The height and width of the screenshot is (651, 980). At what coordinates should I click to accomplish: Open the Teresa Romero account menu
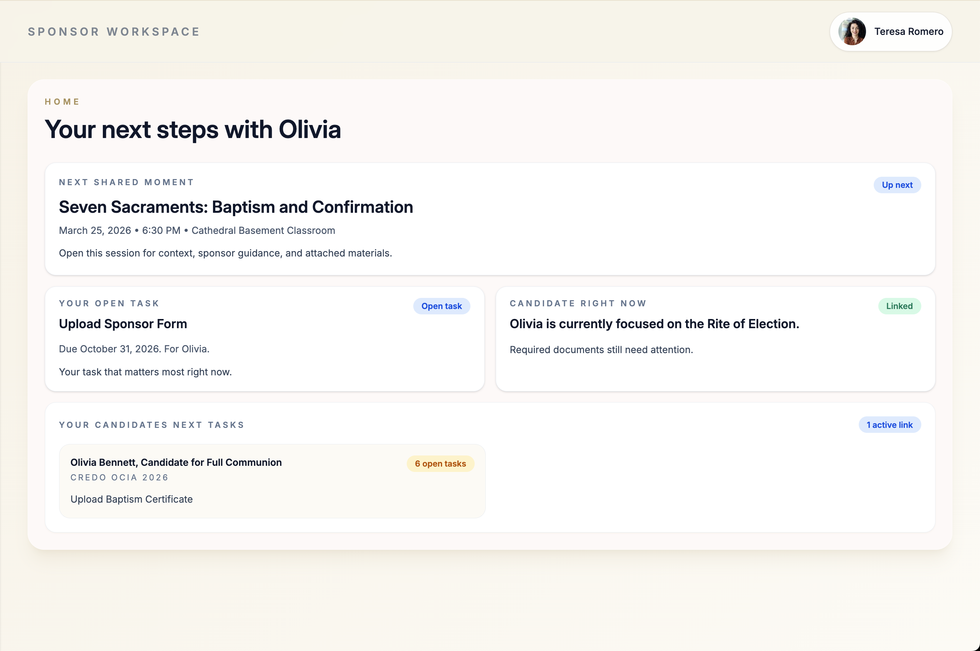908,31
